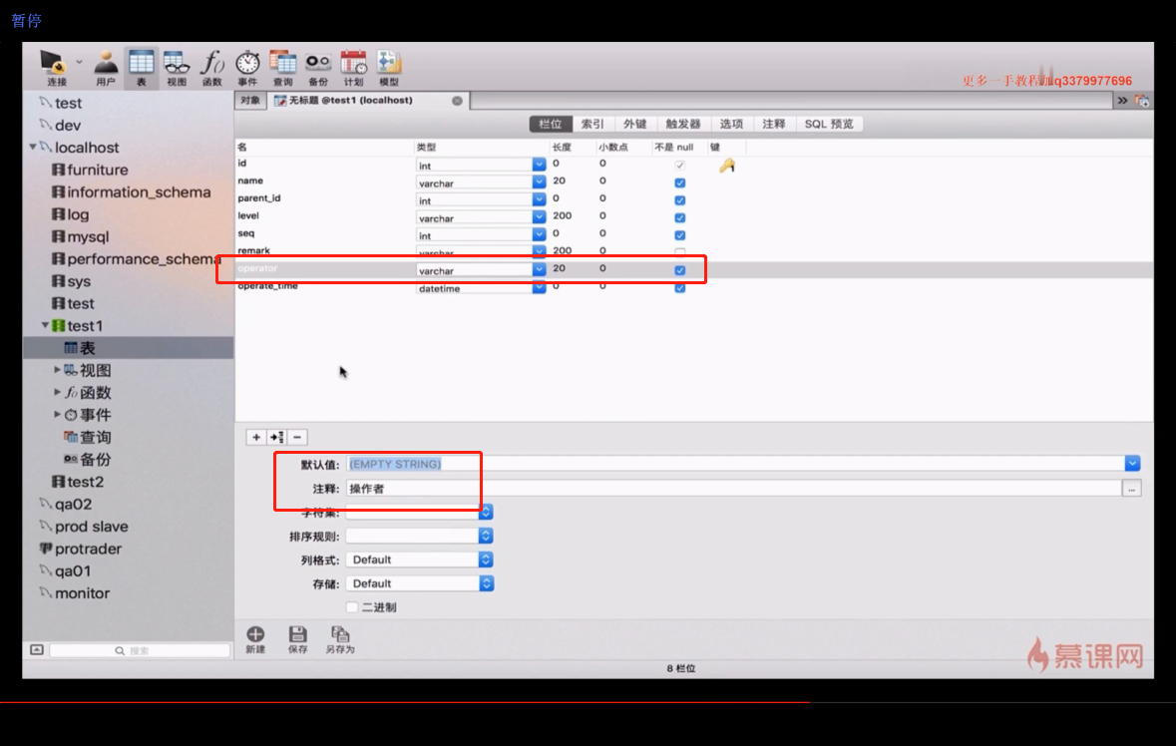Open the Query (查询) toolbar icon
Viewport: 1176px width, 746px height.
(282, 68)
